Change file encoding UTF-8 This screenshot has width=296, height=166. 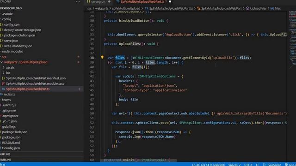(248, 165)
